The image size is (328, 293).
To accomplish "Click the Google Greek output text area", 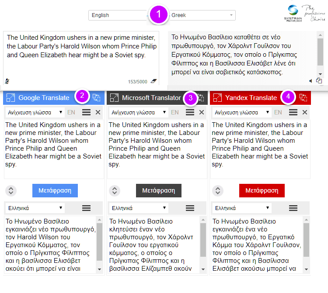I will tap(50, 245).
